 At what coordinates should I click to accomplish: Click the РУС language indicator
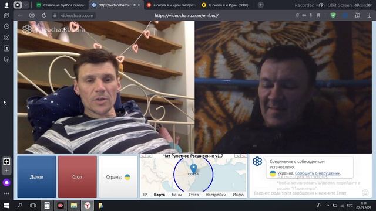(x=350, y=206)
